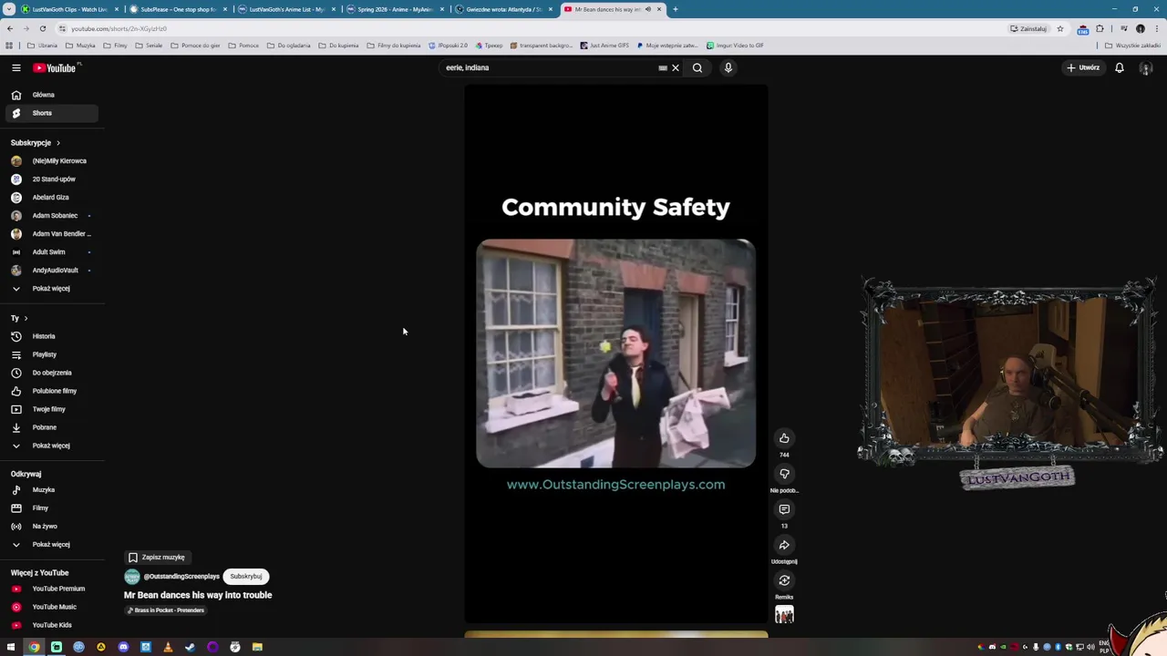
Task: Open a new browser tab
Action: (x=675, y=9)
